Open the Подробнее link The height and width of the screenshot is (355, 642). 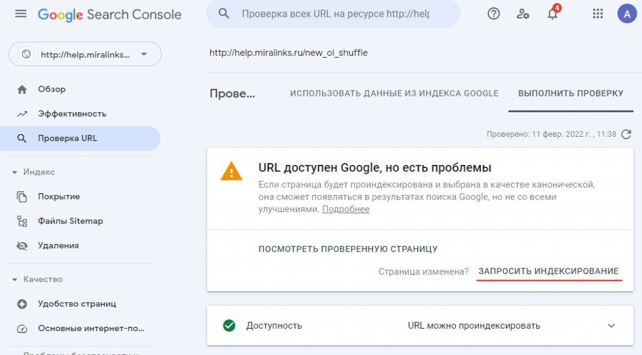click(x=345, y=209)
